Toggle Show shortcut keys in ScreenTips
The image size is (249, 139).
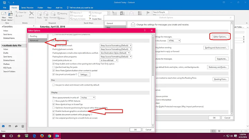54,104
